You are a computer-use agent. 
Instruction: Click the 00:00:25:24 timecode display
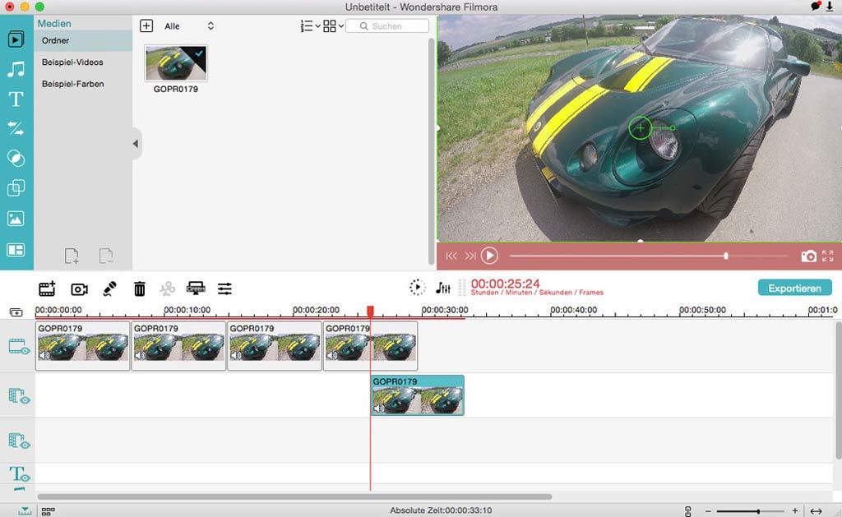[x=506, y=284]
